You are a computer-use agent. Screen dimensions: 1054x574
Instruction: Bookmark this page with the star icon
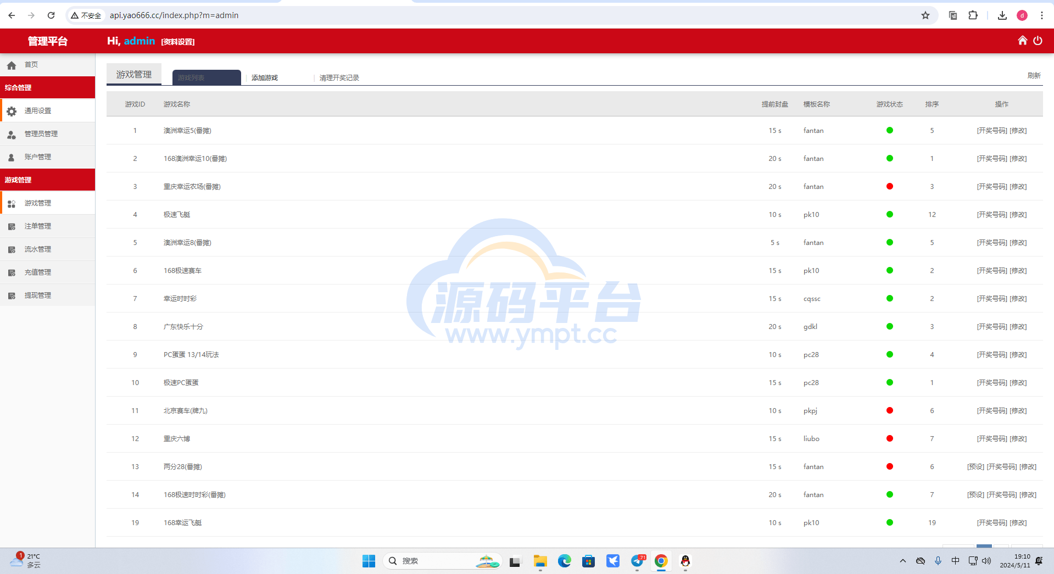[x=925, y=15]
